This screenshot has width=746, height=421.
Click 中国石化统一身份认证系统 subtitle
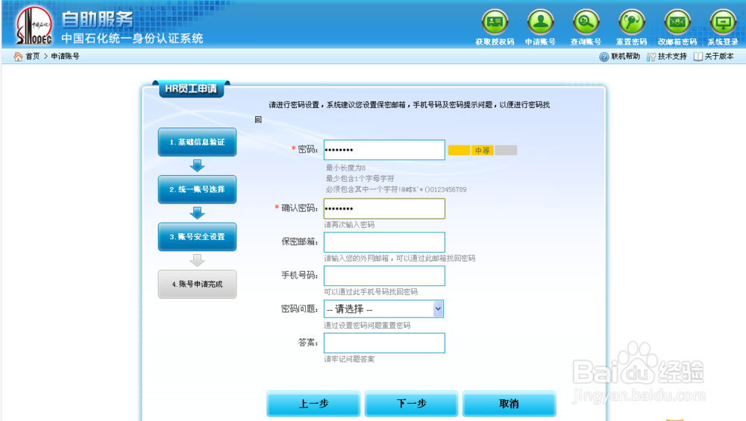pyautogui.click(x=132, y=39)
